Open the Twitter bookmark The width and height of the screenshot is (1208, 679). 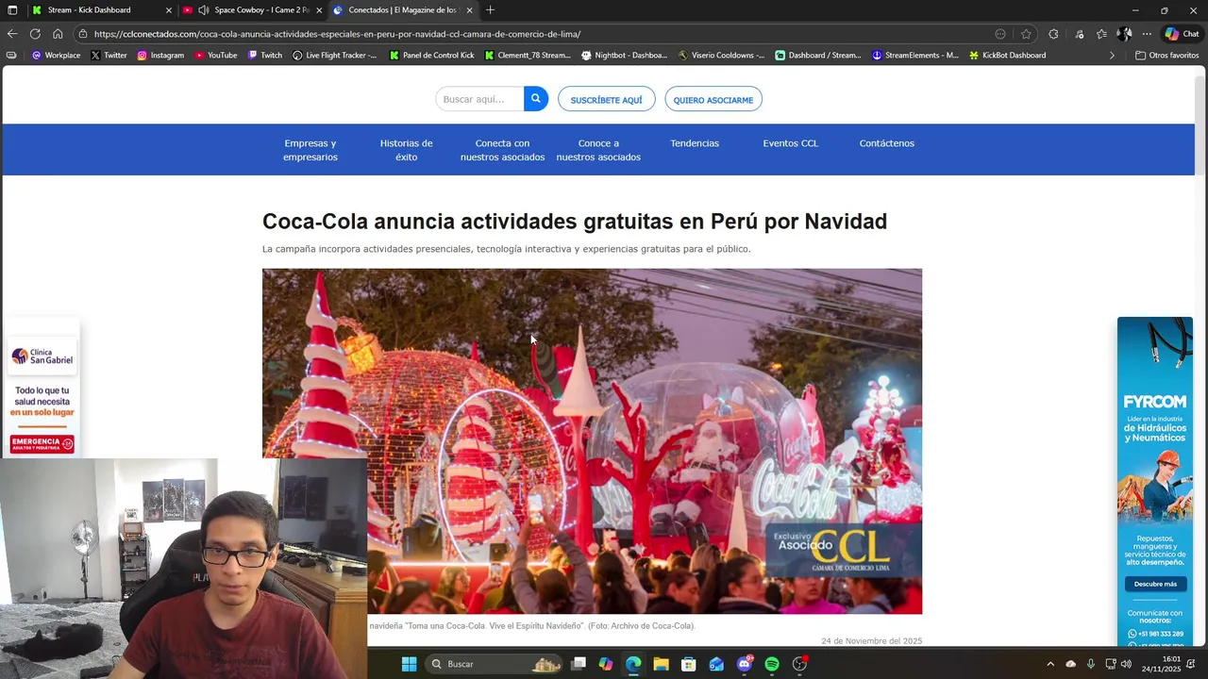pos(109,56)
